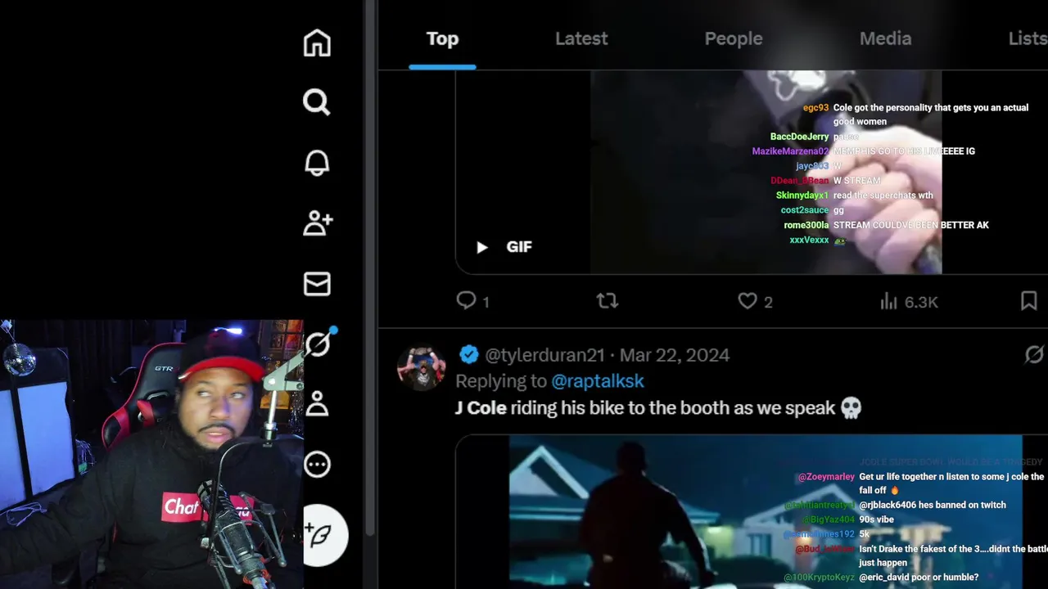
Task: Play the GIF in the first post
Action: [482, 247]
